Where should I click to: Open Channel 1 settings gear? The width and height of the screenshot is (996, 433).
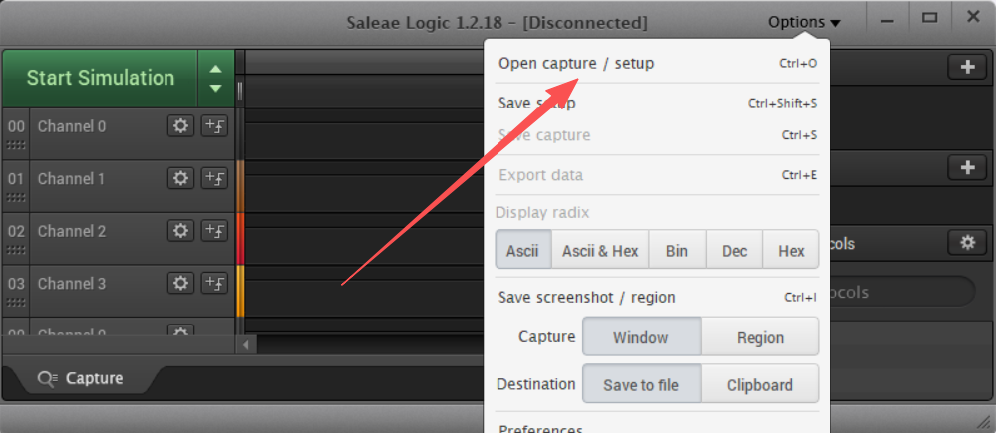pyautogui.click(x=180, y=178)
